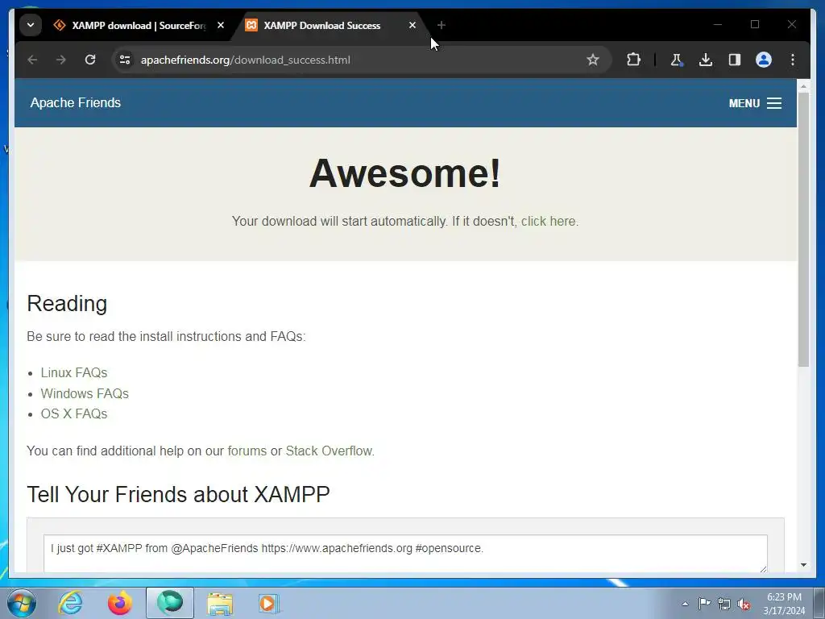Launch Internet Explorer from taskbar
The width and height of the screenshot is (825, 619).
coord(70,603)
